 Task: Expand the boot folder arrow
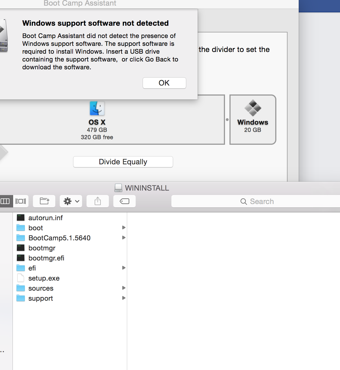(124, 227)
